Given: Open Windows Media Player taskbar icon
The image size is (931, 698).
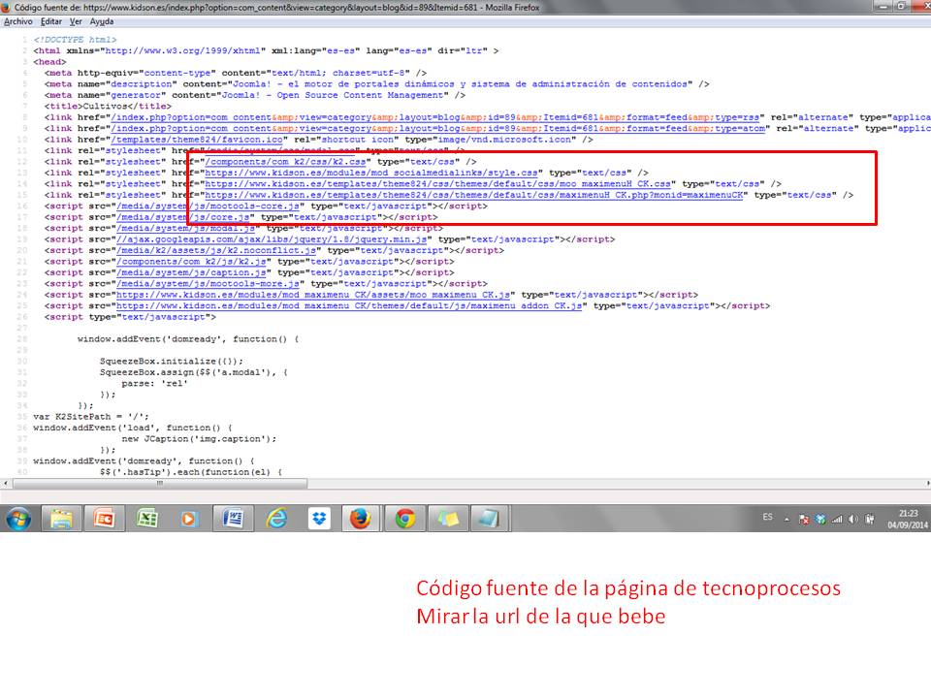Looking at the screenshot, I should tap(189, 519).
